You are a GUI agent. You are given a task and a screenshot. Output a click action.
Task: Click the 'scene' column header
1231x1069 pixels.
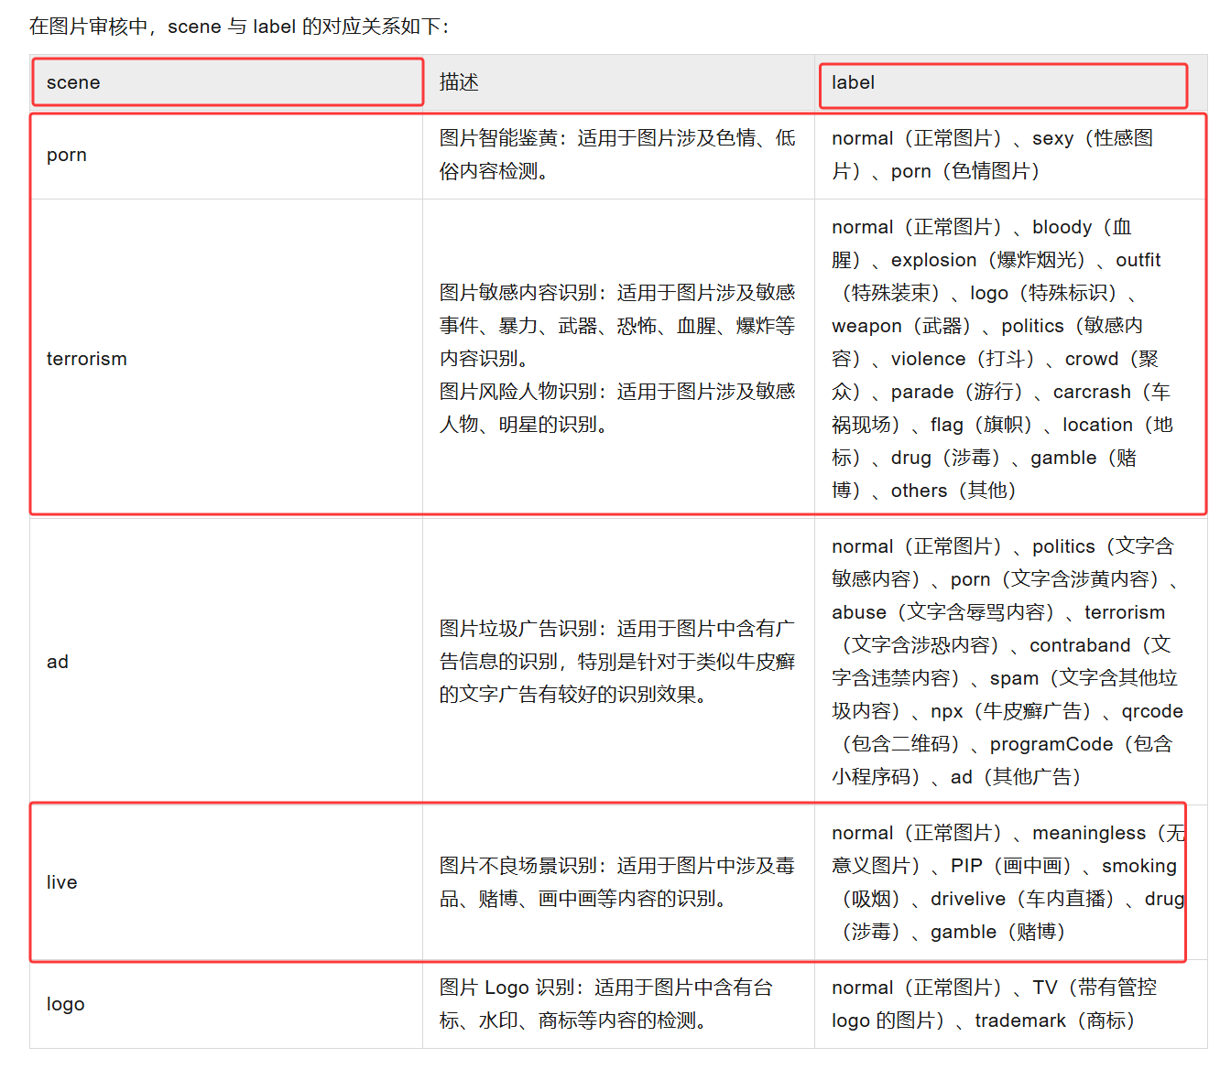click(x=226, y=82)
